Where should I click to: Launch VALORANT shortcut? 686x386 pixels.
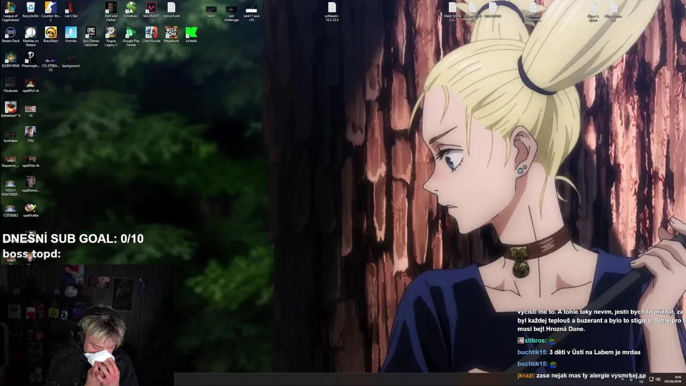click(151, 10)
